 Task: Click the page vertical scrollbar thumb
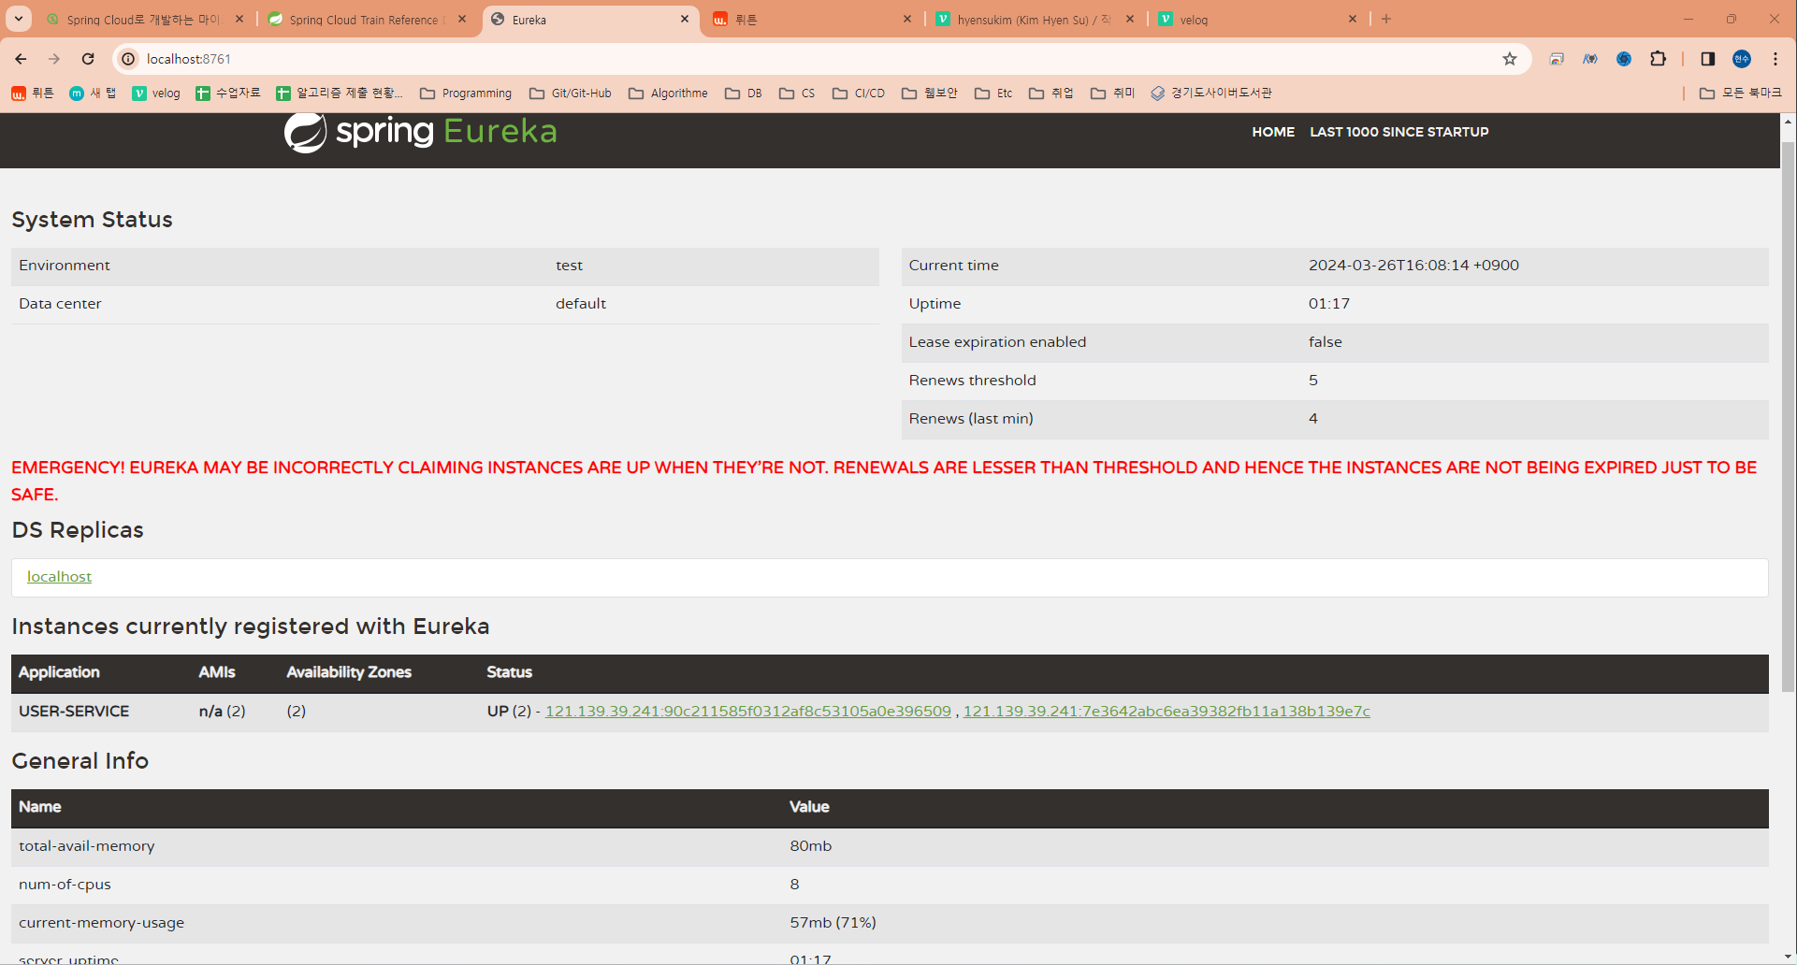tap(1788, 416)
